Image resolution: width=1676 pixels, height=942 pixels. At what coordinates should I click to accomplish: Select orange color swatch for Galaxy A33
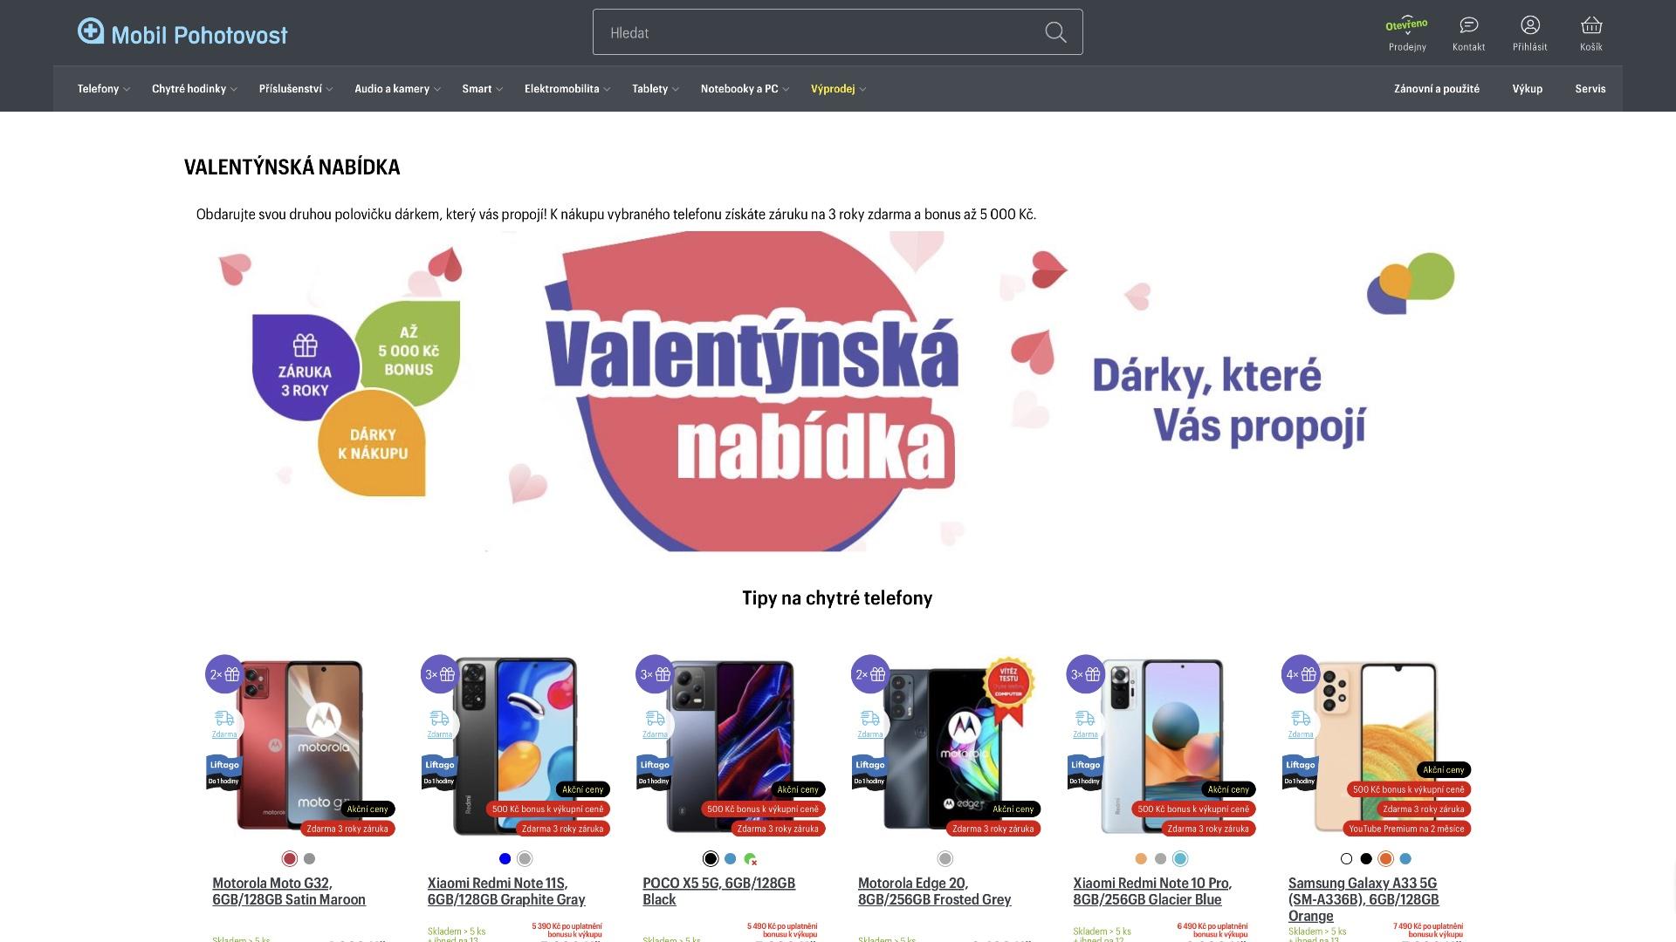(1385, 859)
